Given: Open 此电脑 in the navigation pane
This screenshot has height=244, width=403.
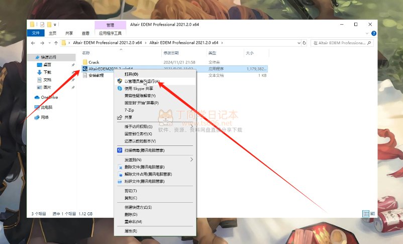Looking at the screenshot, I should pyautogui.click(x=47, y=107).
